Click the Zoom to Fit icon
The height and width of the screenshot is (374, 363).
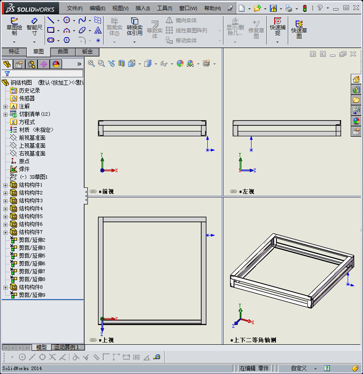(91, 63)
